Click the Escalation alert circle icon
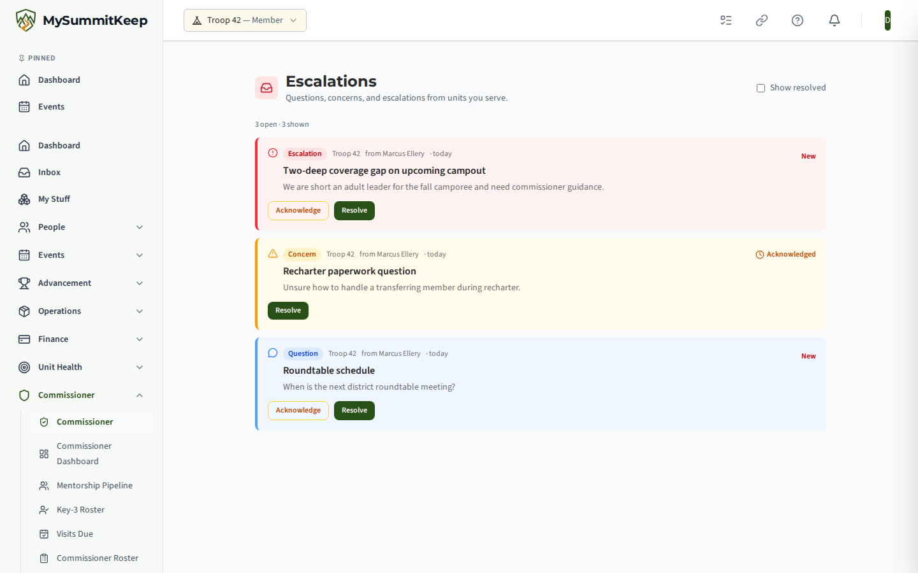 (273, 153)
